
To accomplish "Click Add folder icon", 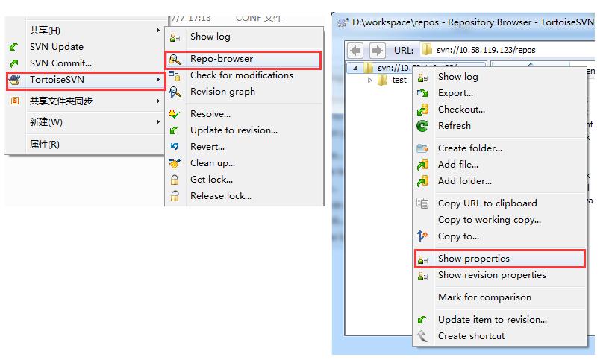I will click(422, 181).
